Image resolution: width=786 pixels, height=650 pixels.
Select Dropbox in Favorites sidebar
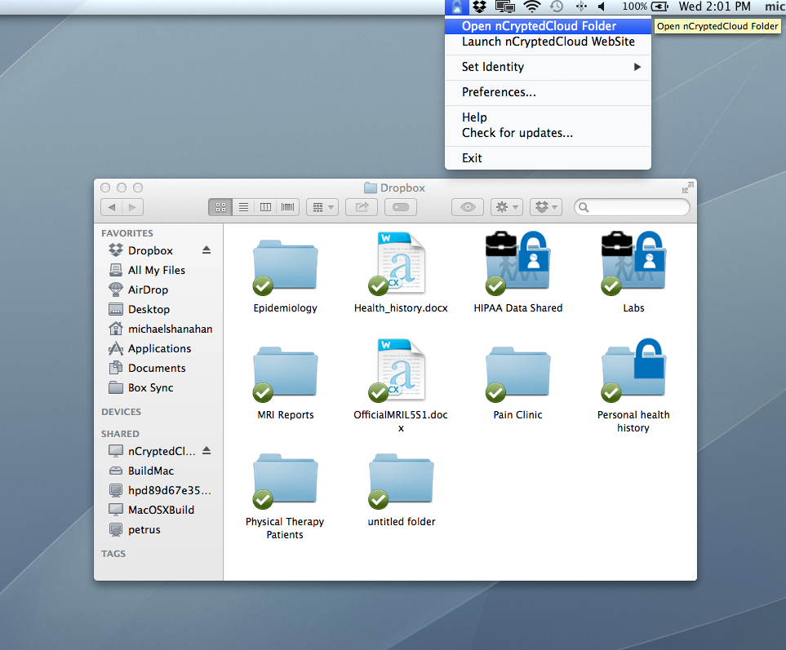150,250
